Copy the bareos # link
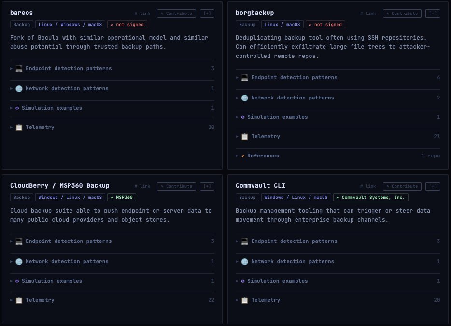Screen dimensions: 451x326 point(142,14)
